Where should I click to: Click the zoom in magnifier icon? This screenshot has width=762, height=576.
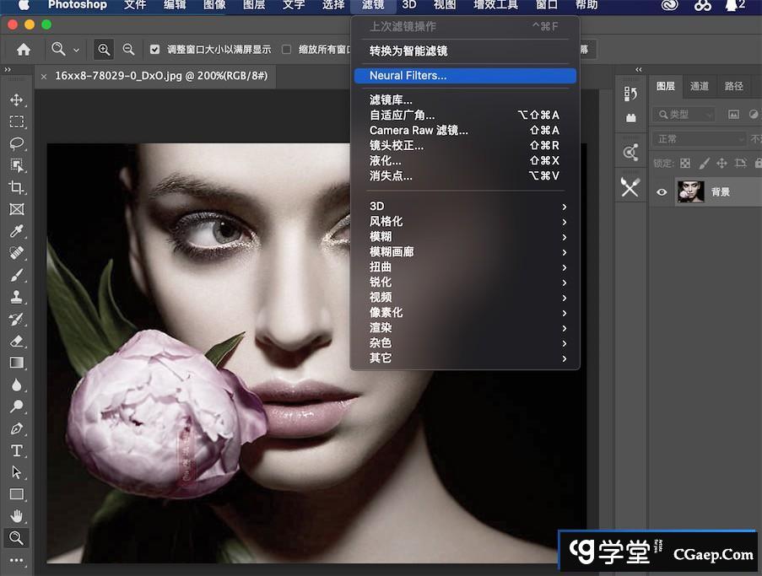(x=104, y=50)
